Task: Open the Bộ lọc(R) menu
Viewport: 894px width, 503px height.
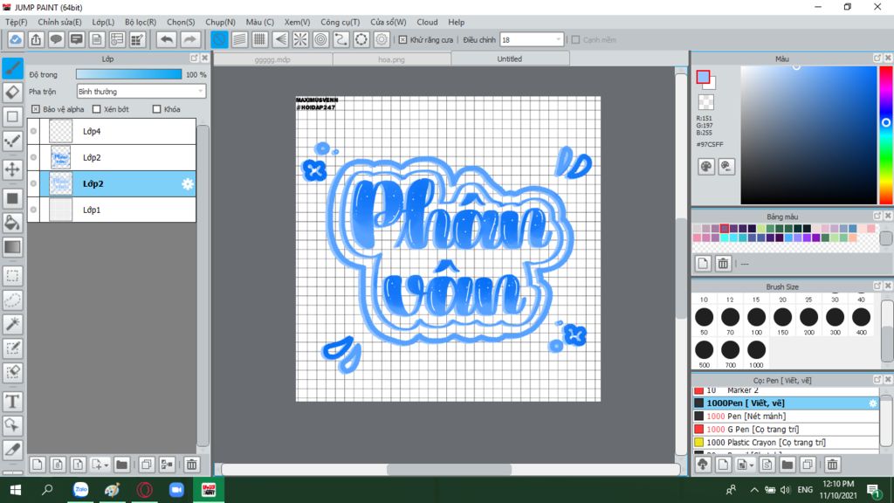Action: pos(141,22)
